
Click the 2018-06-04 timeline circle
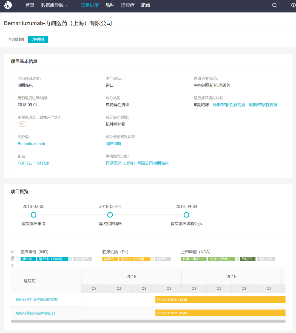point(110,215)
